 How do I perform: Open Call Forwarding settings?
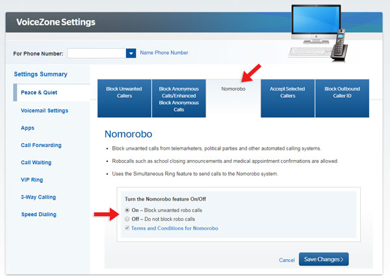point(41,145)
